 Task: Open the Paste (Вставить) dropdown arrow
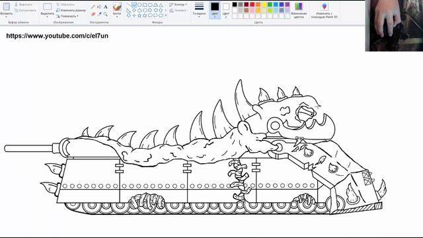6,17
